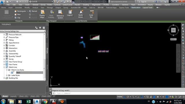Toggle Polar tracking circle icon in the status bar

pyautogui.click(x=128, y=97)
